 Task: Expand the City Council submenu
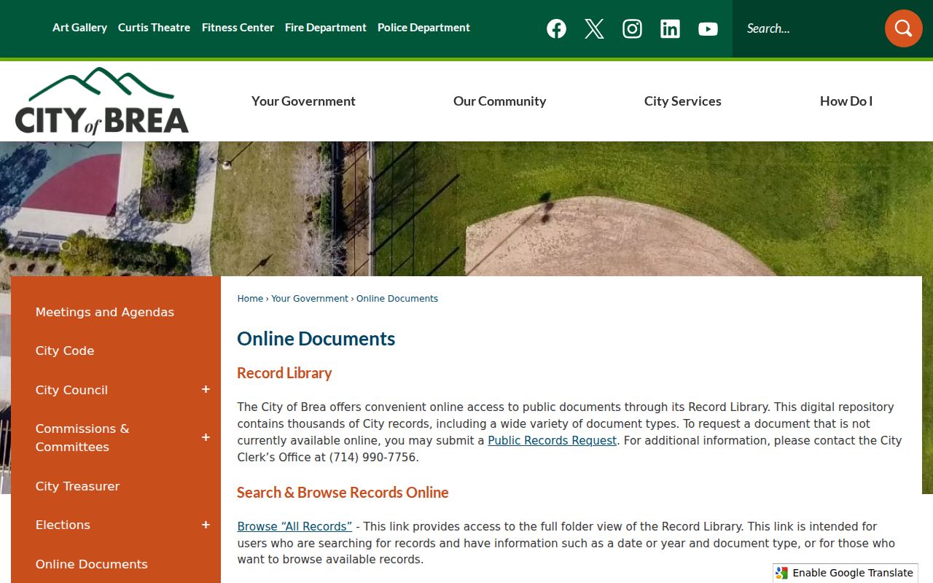click(206, 390)
